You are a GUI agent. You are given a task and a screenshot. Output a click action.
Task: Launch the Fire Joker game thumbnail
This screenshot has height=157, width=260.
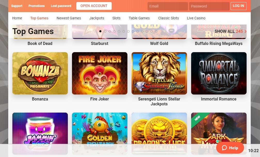click(x=100, y=73)
